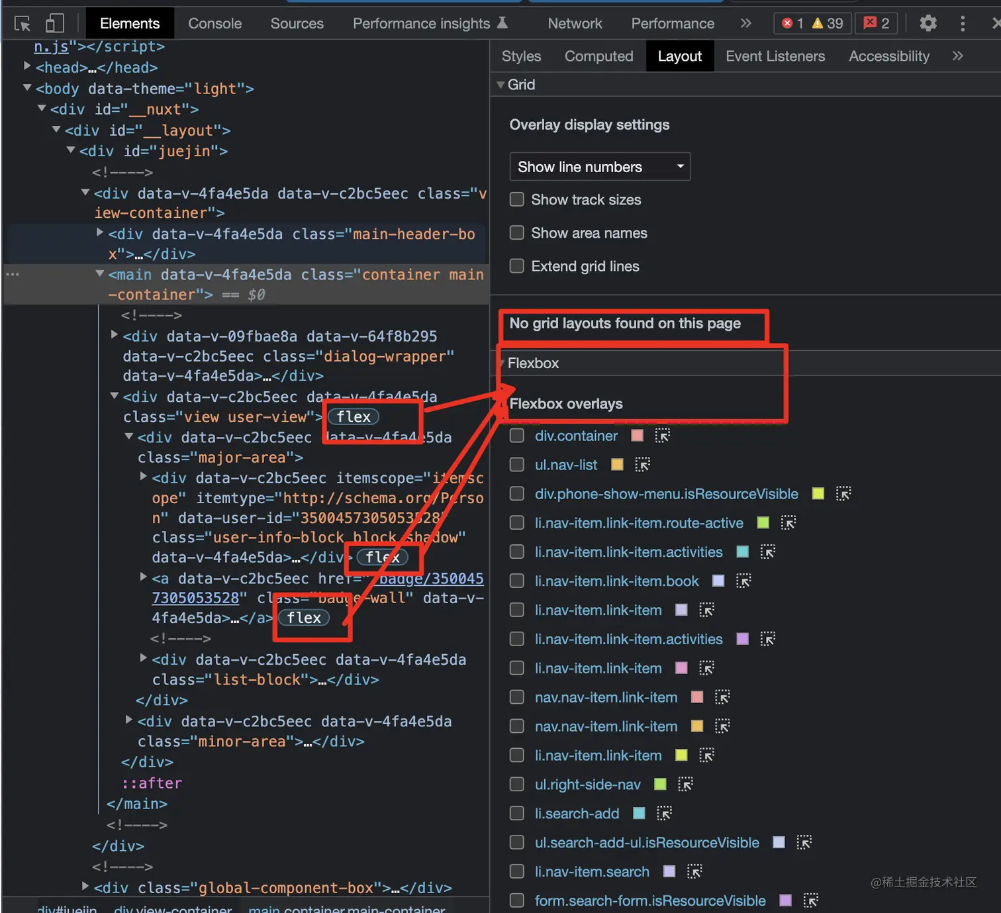The image size is (1001, 913).
Task: Switch to the Computed pane
Action: (599, 56)
